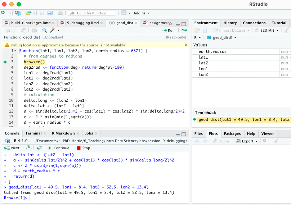Click the code tools magic wand icon
The width and height of the screenshot is (291, 205).
click(53, 30)
